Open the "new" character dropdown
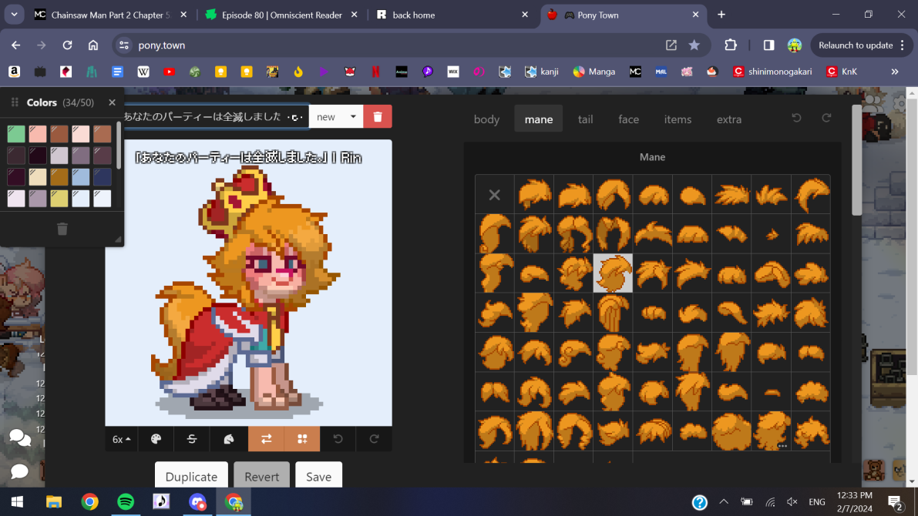The image size is (918, 516). tap(336, 116)
